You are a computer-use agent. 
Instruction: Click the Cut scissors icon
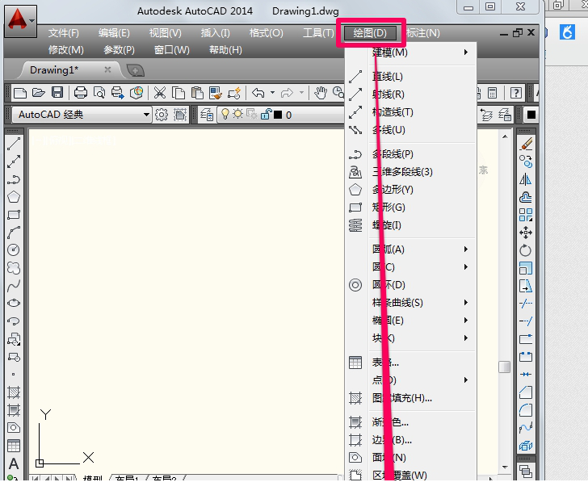[x=160, y=93]
